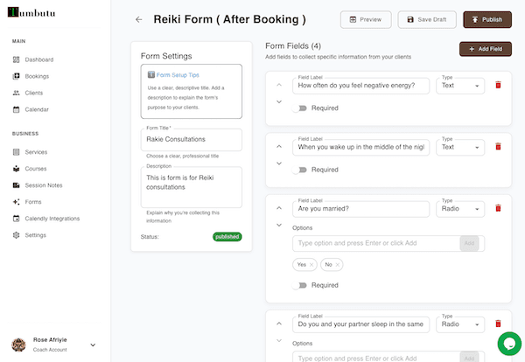Screen dimensions: 525x362
Task: Open Type dropdown for 'partner sleep' field
Action: pyautogui.click(x=460, y=324)
